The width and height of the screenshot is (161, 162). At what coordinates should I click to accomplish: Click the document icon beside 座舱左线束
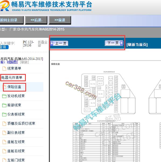[x=4, y=142]
